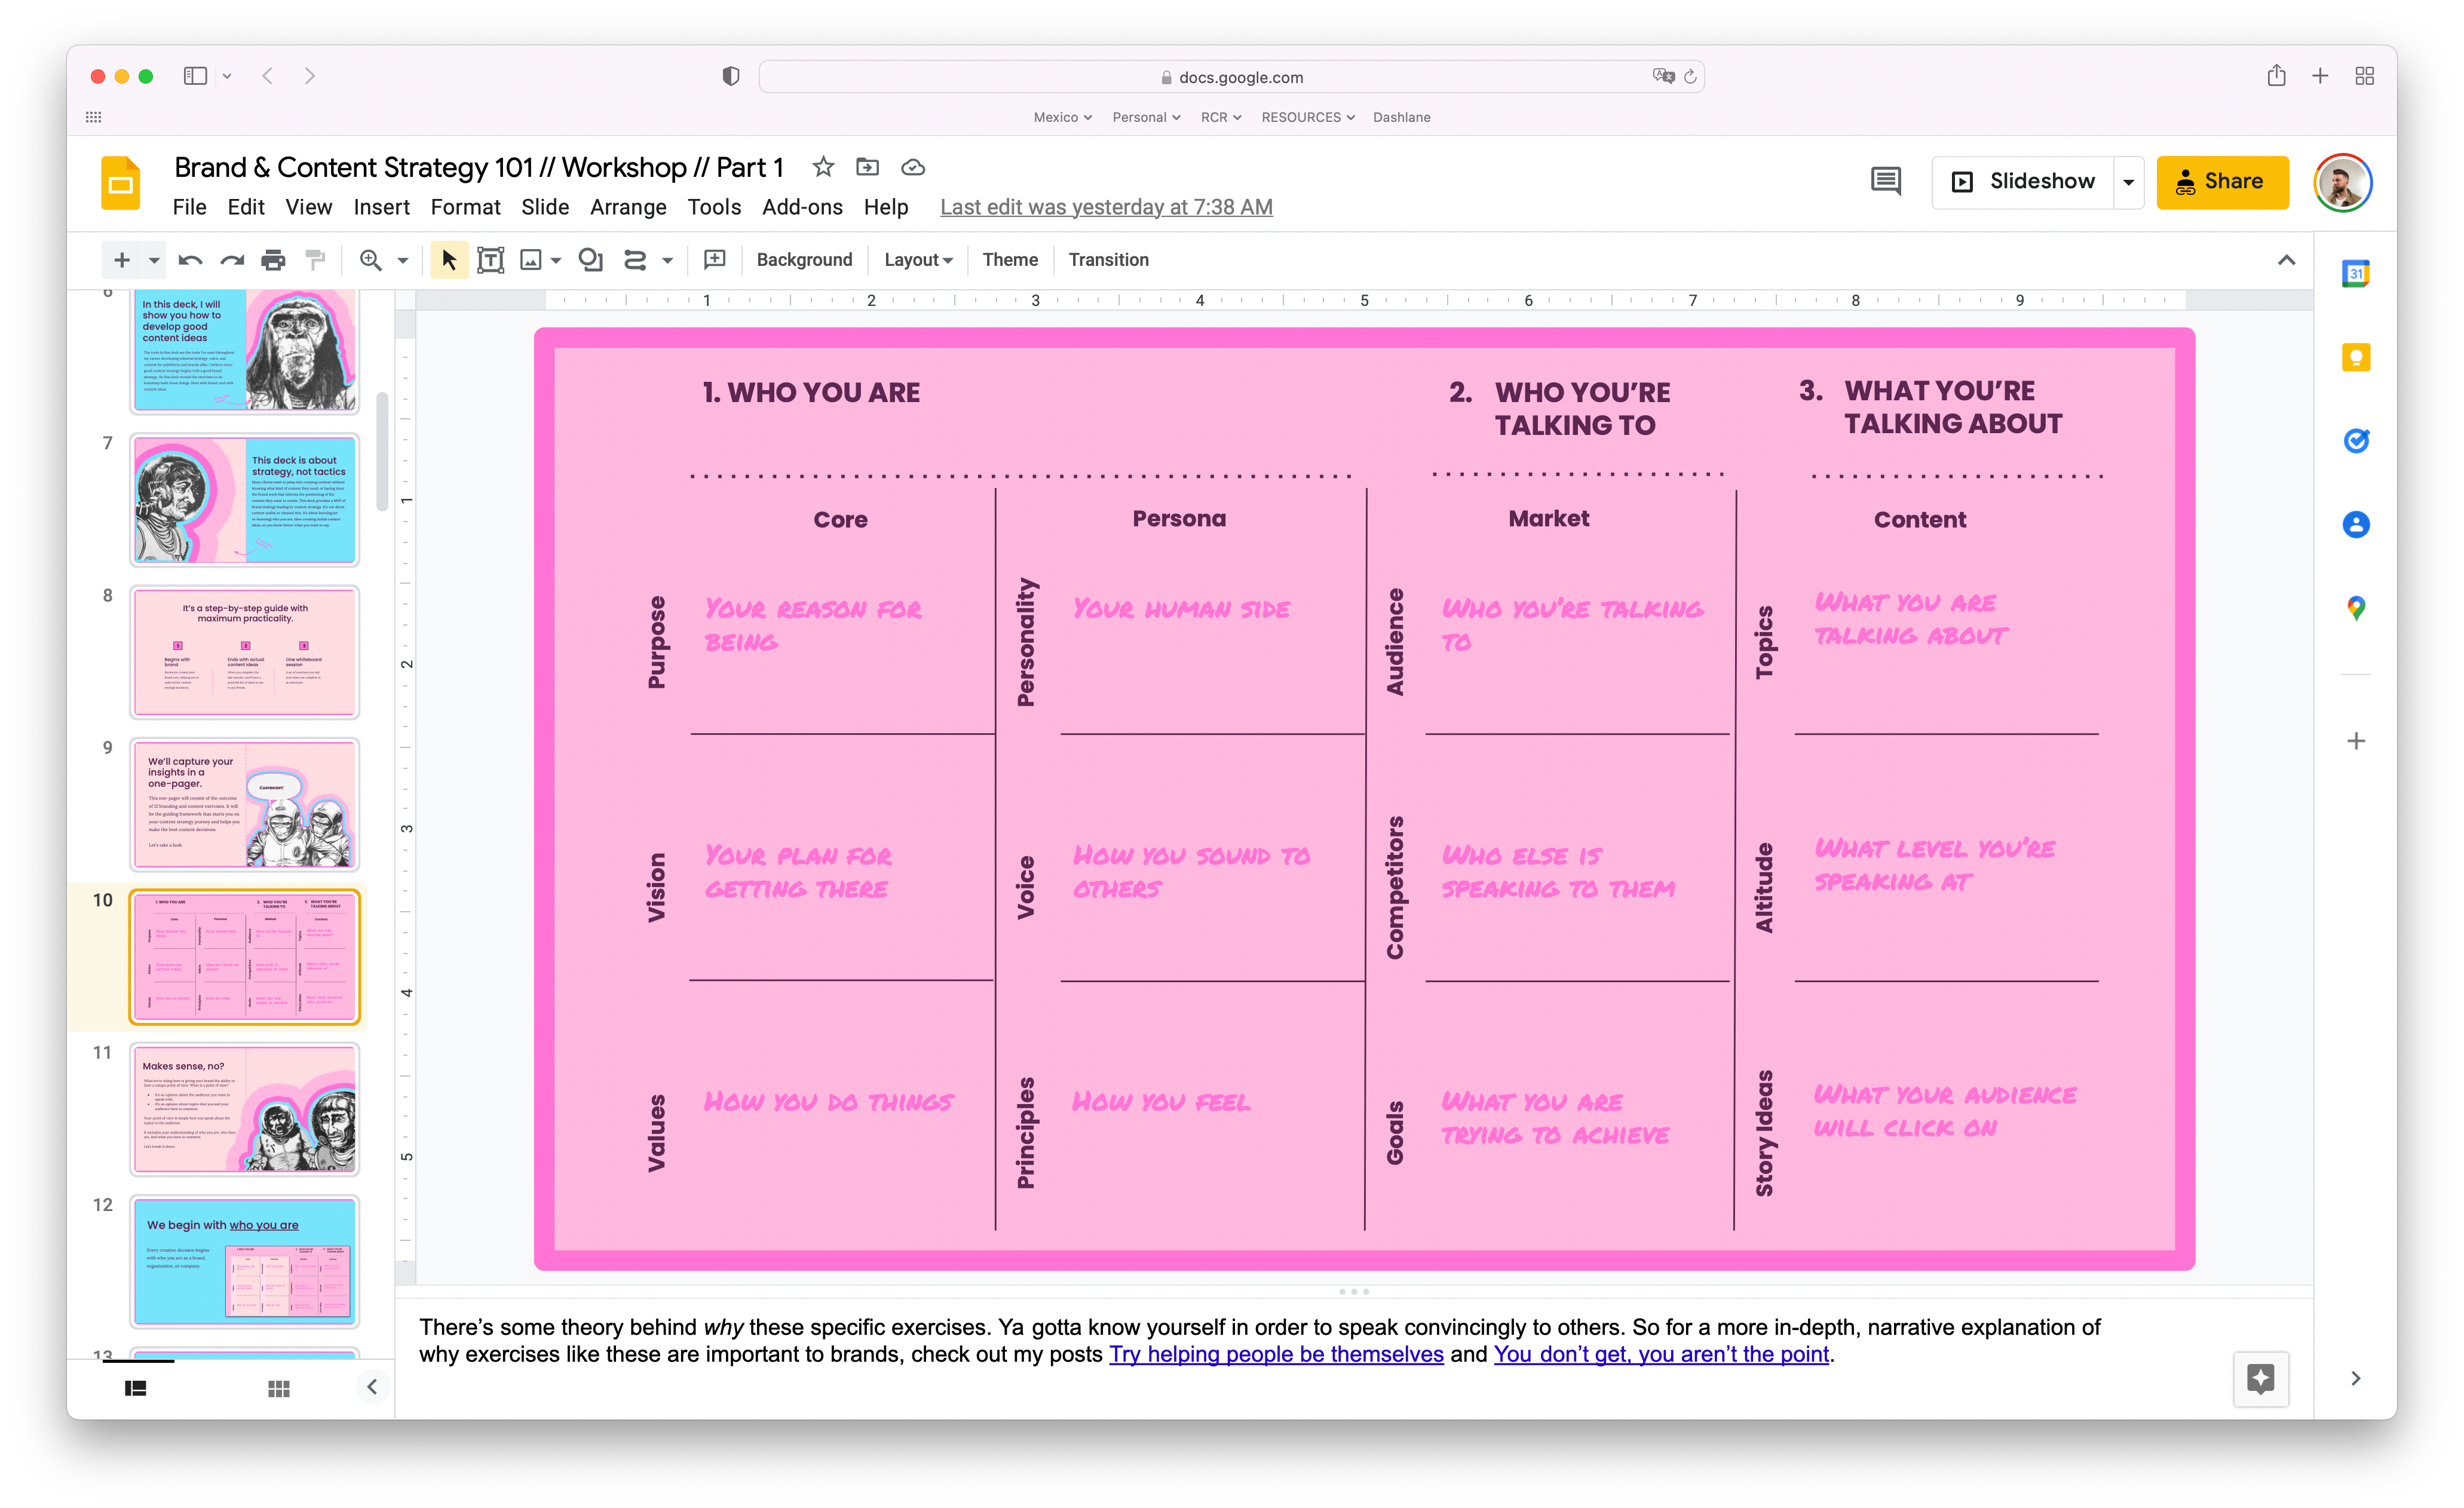This screenshot has height=1508, width=2464.
Task: Click the browser address bar
Action: coord(1231,77)
